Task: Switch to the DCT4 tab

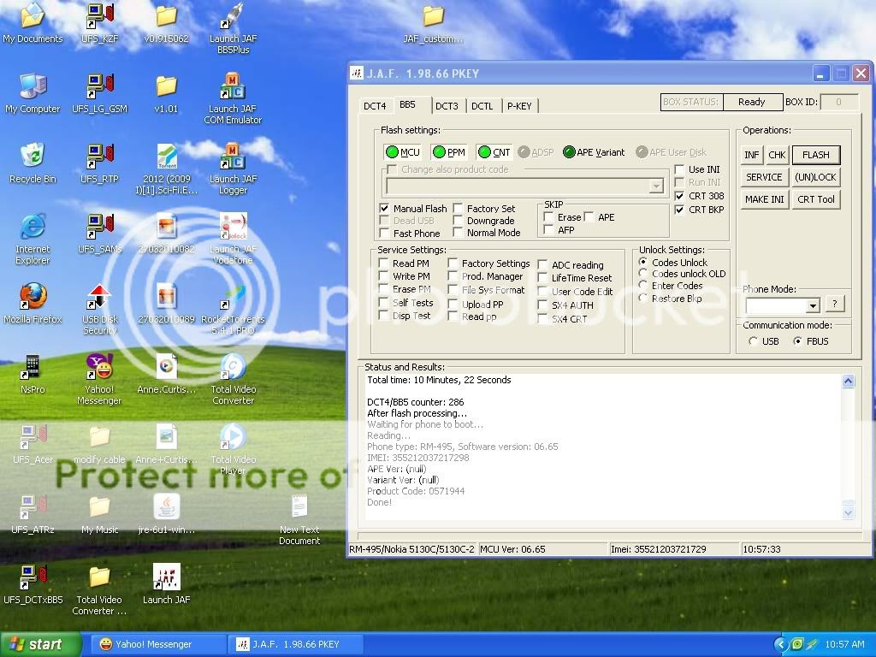Action: pos(375,105)
